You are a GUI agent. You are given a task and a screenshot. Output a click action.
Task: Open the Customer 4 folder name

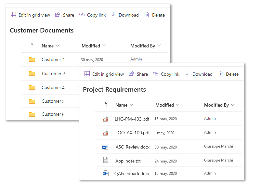coord(53,87)
